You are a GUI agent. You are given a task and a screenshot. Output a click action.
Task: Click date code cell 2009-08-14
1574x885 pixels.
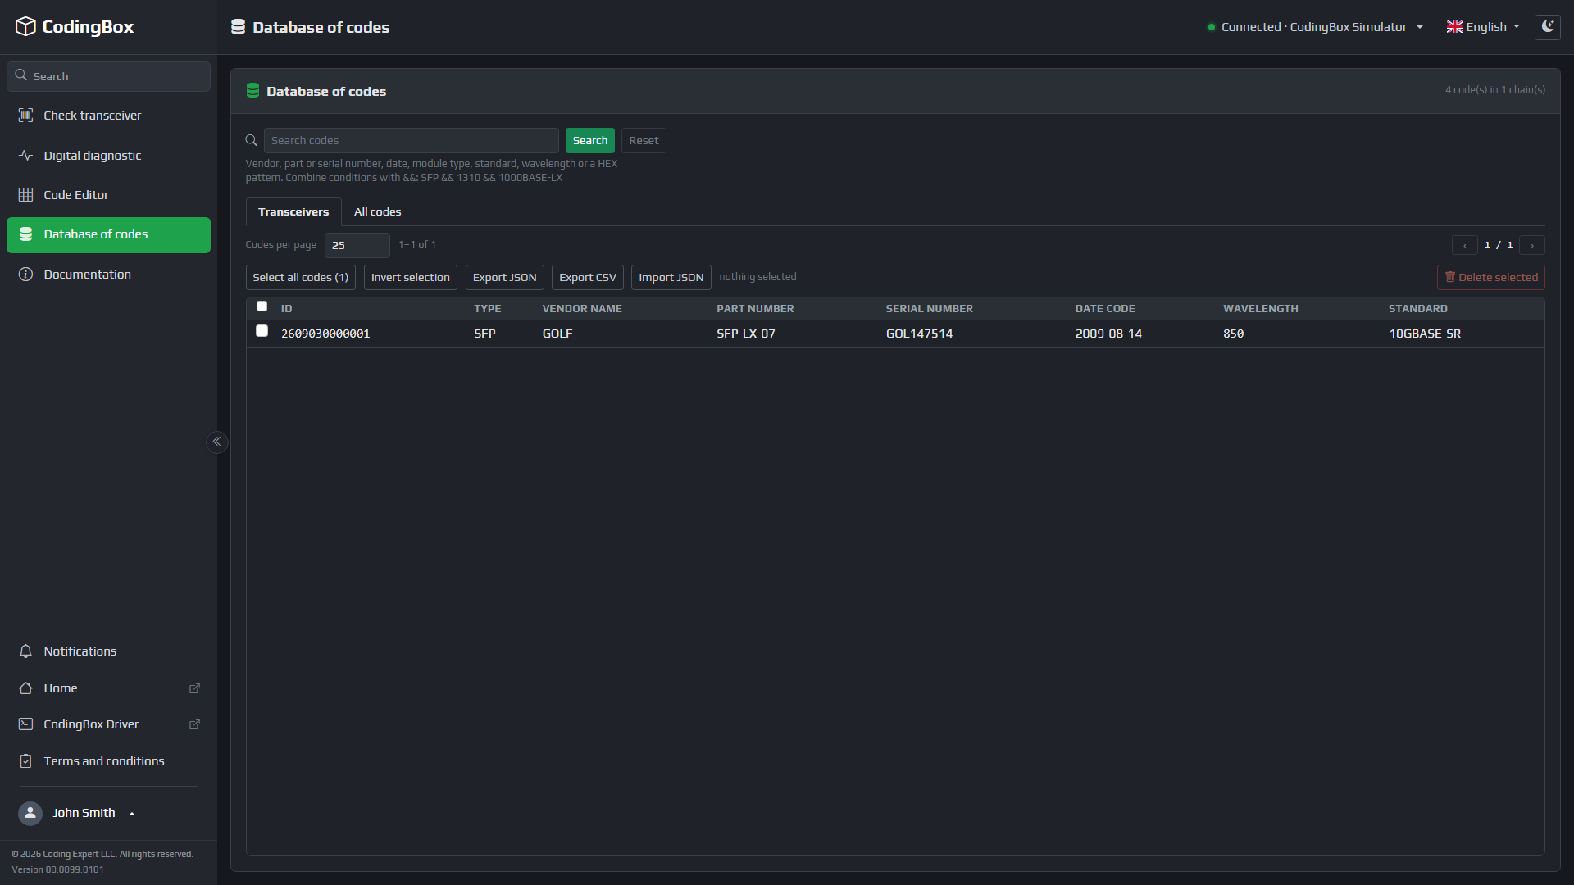click(1108, 334)
